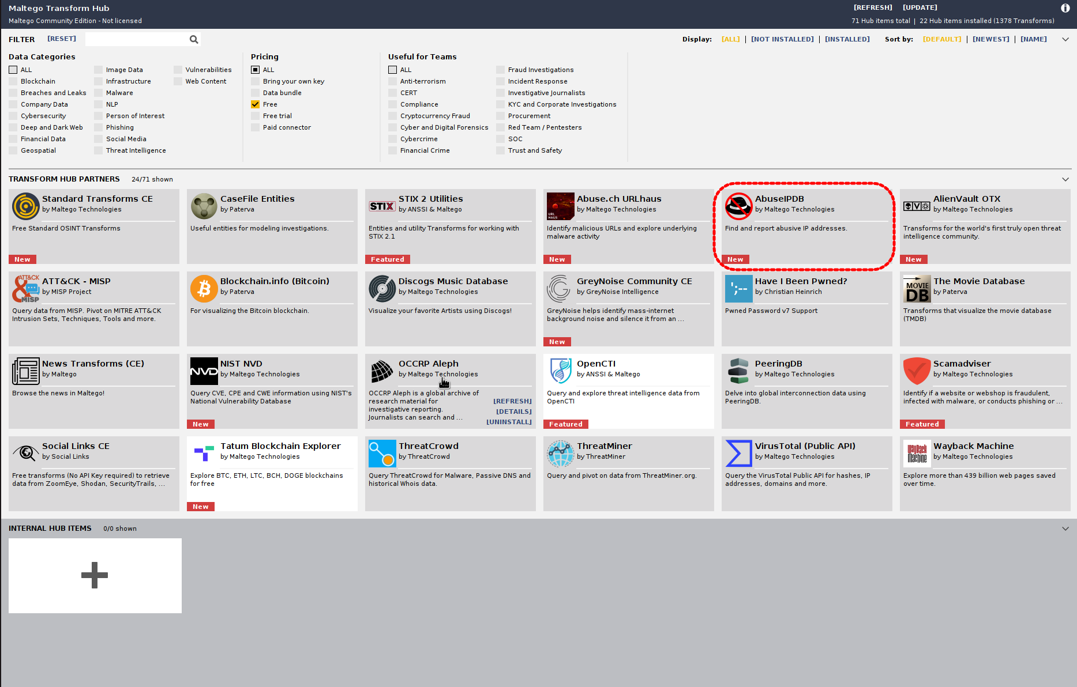Check the Data Categories ALL checkbox
This screenshot has height=687, width=1077.
13,70
